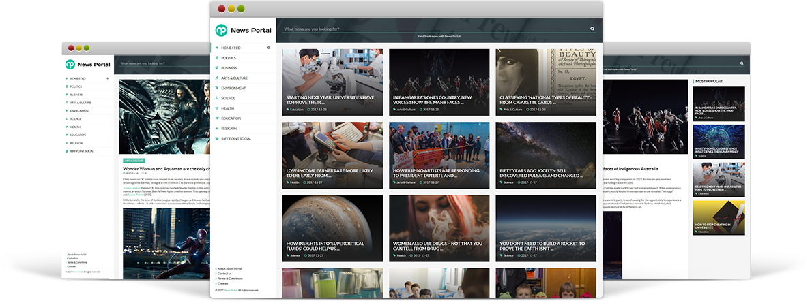Click the search magnifier icon in right window
Image resolution: width=812 pixels, height=303 pixels.
(x=742, y=63)
